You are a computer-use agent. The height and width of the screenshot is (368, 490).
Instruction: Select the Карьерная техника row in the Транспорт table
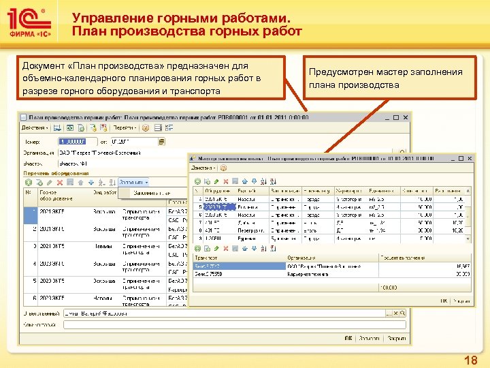[x=332, y=274]
